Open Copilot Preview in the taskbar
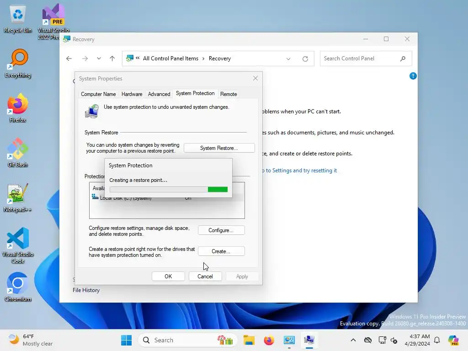This screenshot has height=351, width=468. 453,340
